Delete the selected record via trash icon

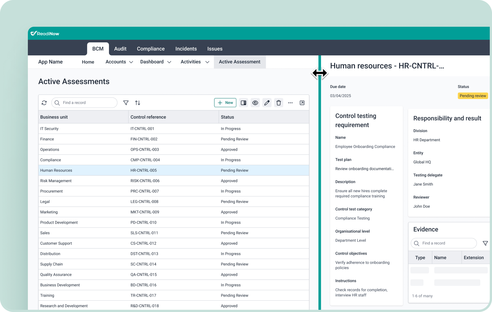click(278, 103)
